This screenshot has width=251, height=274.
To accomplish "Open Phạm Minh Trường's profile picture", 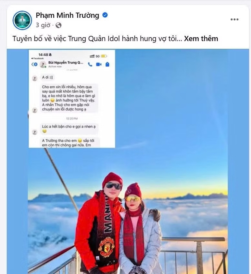I will [x=22, y=20].
